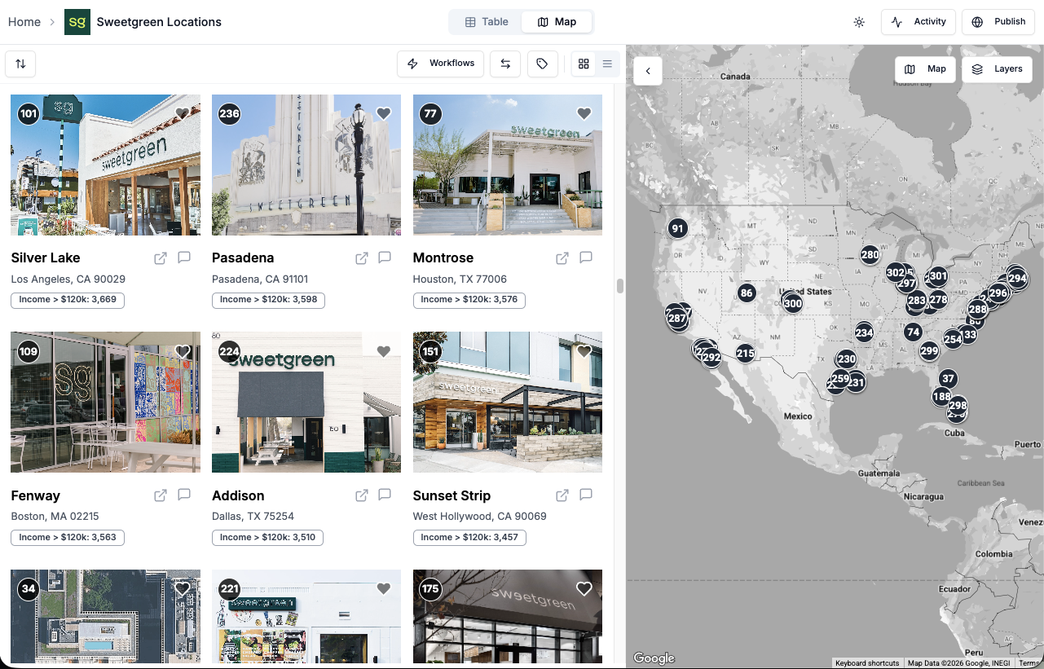Click the sg workspace logo icon

[x=77, y=21]
